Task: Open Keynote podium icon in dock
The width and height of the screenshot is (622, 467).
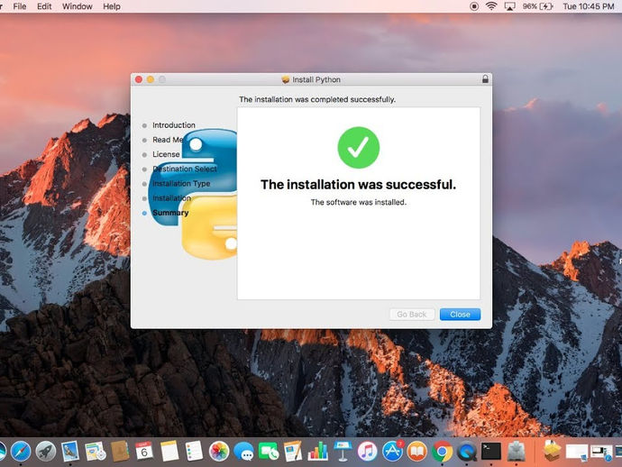Action: (343, 451)
